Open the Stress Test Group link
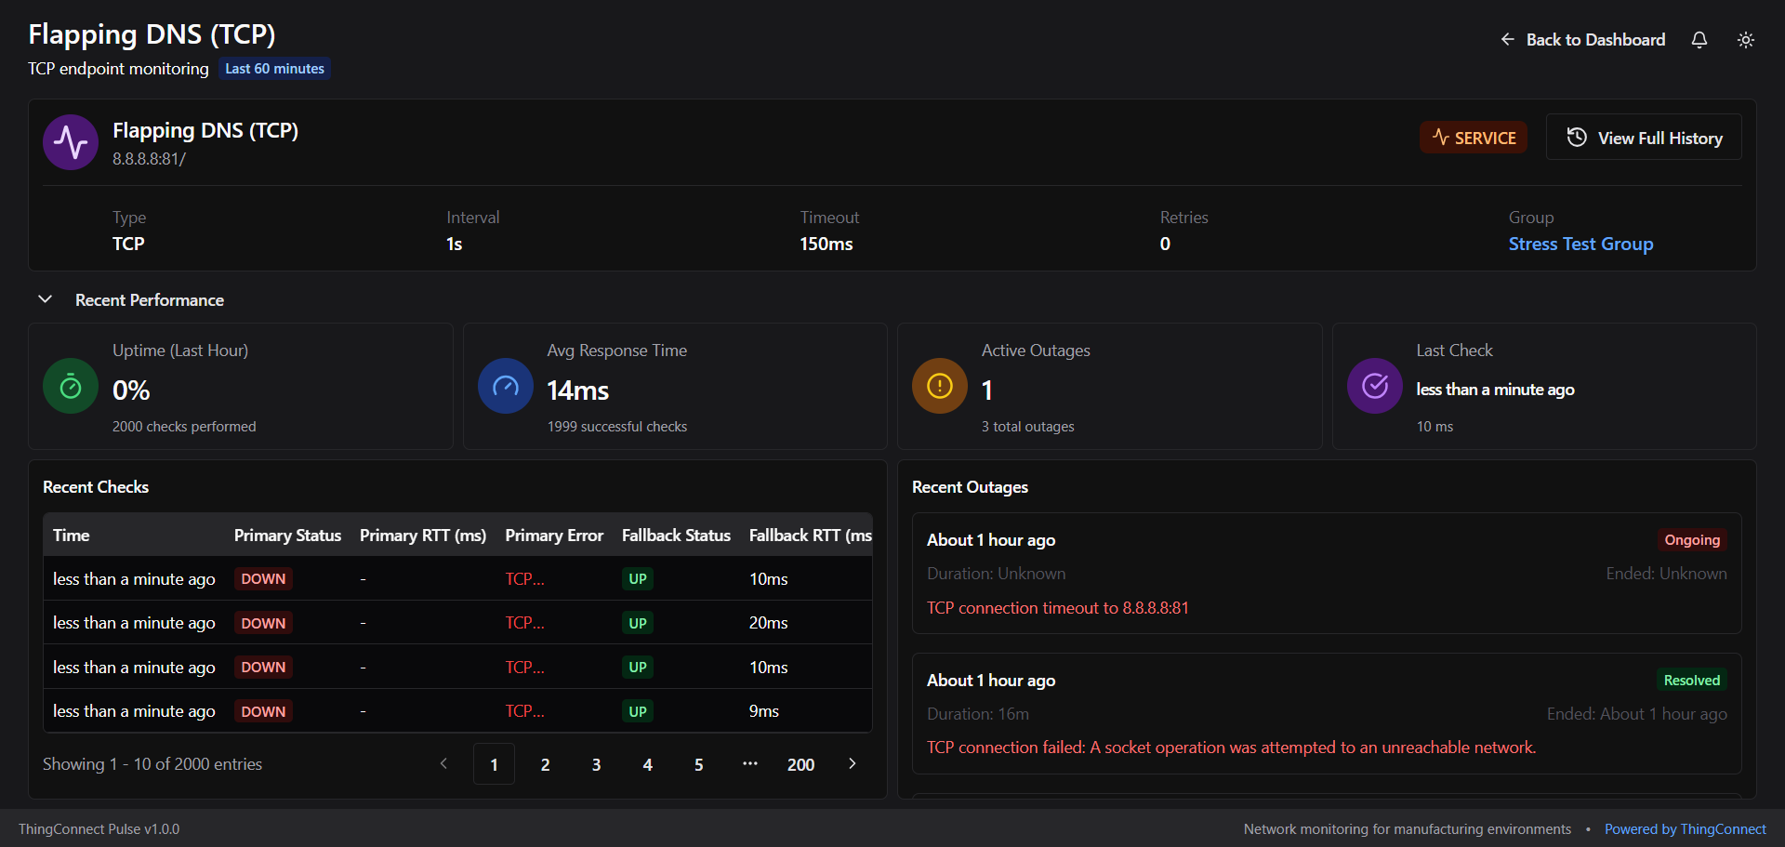The height and width of the screenshot is (847, 1785). [x=1580, y=244]
